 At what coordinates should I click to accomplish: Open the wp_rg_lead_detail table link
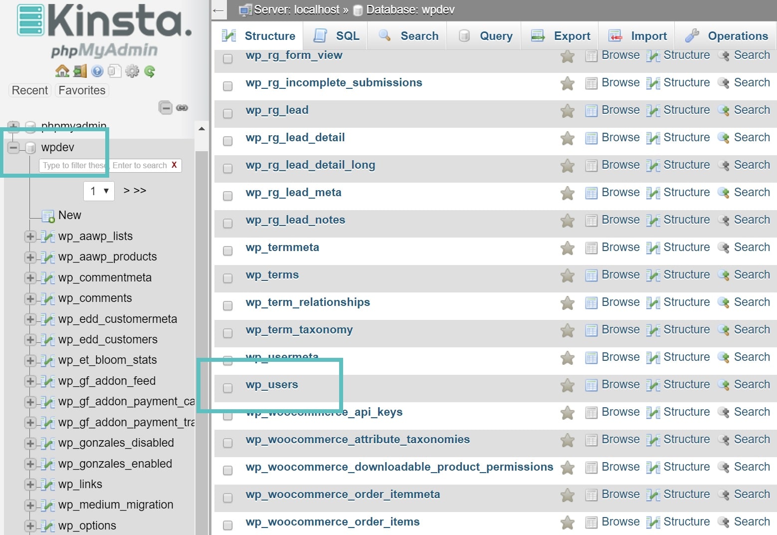coord(295,137)
